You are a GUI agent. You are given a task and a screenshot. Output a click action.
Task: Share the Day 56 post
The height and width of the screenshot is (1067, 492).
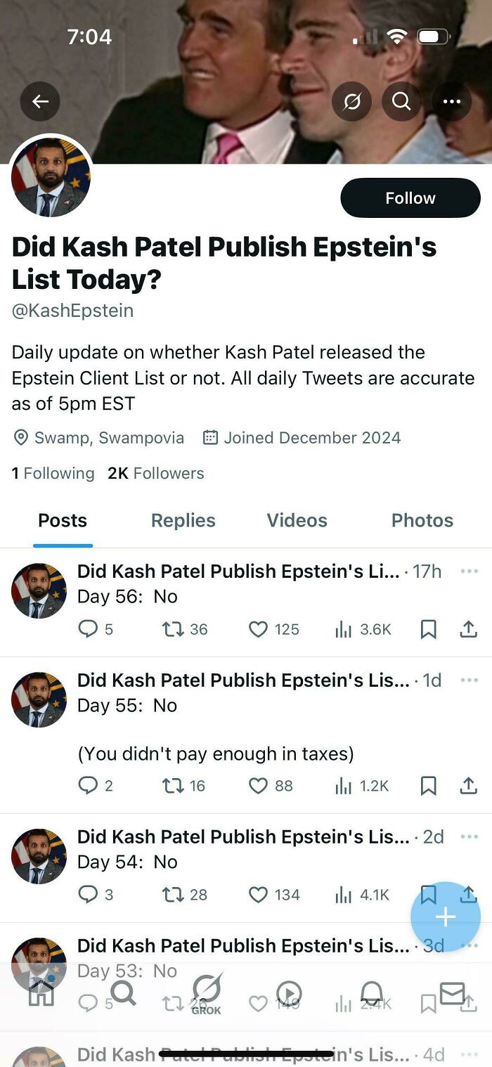click(x=469, y=629)
